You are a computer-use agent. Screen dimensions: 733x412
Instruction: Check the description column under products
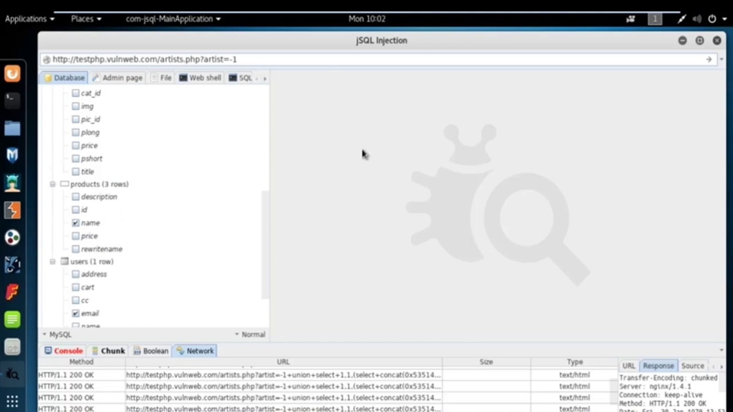(76, 197)
